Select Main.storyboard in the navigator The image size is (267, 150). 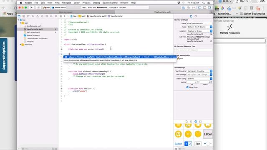pyautogui.click(x=33, y=32)
